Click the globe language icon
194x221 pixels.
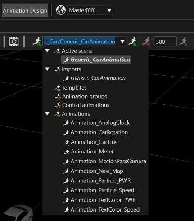tap(61, 10)
